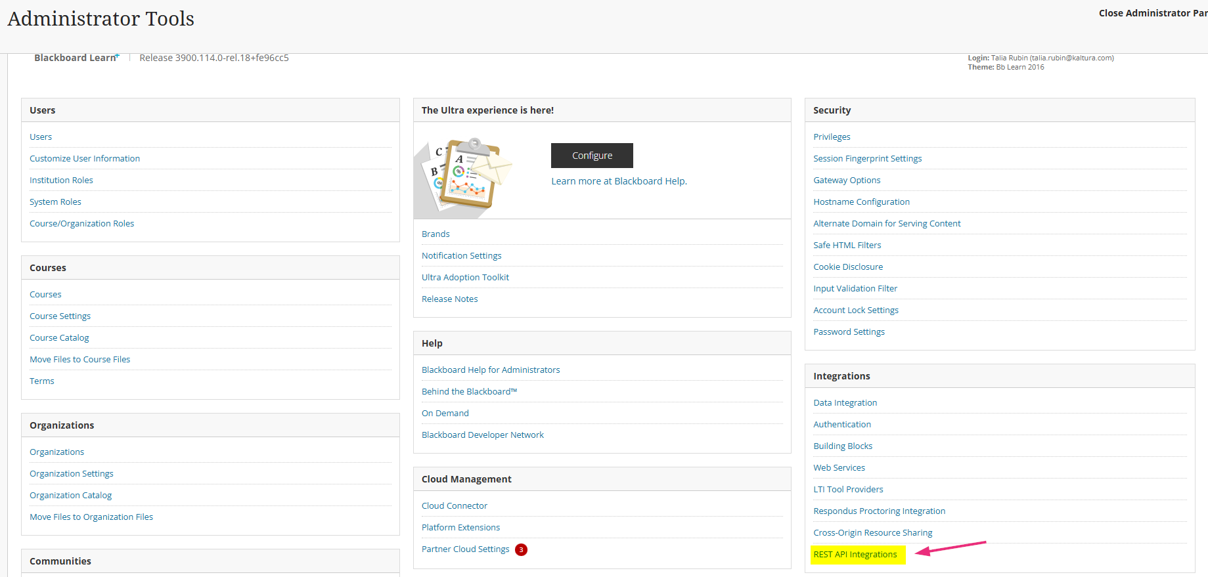Go to Institution Roles
Viewport: 1208px width, 577px height.
point(61,180)
